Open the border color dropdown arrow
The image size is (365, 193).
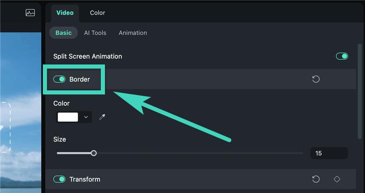click(x=86, y=117)
